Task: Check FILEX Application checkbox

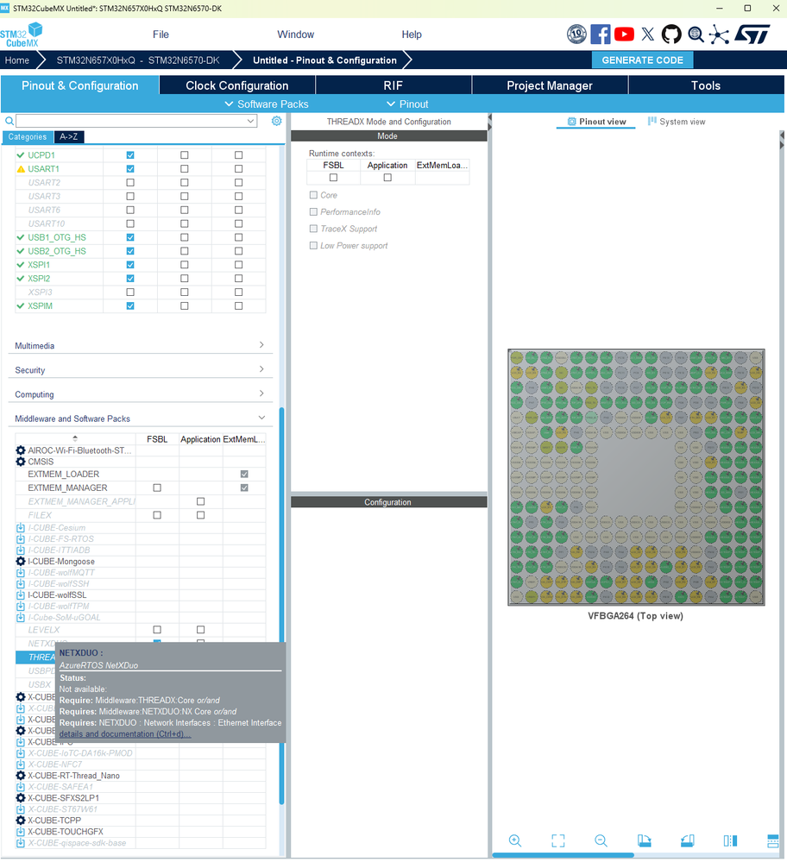Action: [x=201, y=515]
